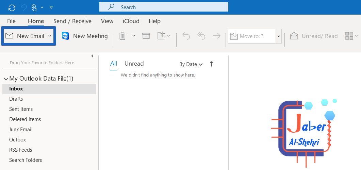361x170 pixels.
Task: Open Customize Quick Access Toolbar dropdown
Action: click(x=51, y=7)
